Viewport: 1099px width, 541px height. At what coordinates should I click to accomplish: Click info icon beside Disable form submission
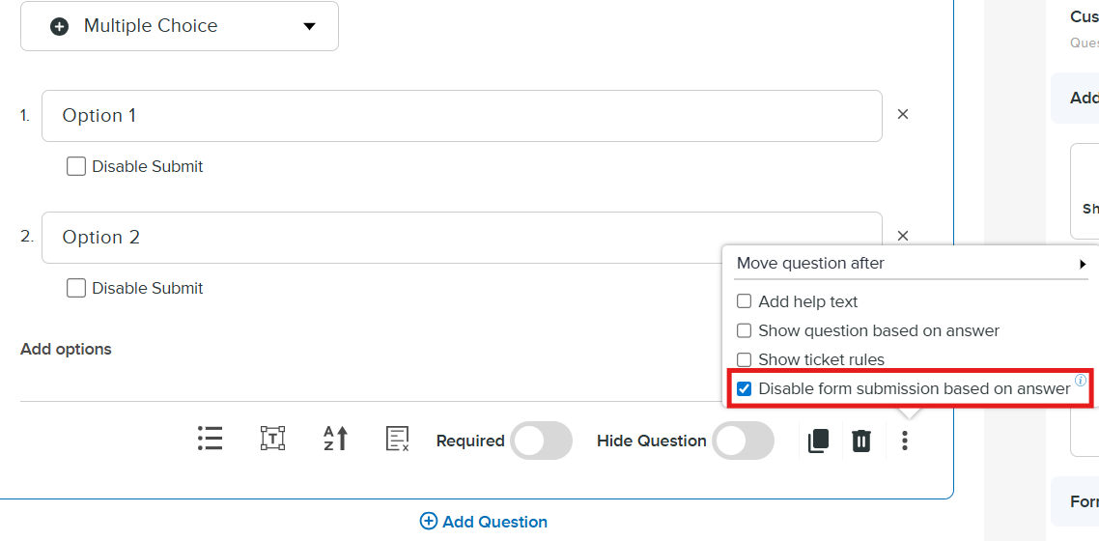[x=1081, y=381]
